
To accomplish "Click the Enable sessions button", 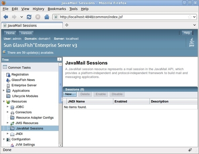I will 101,94.
